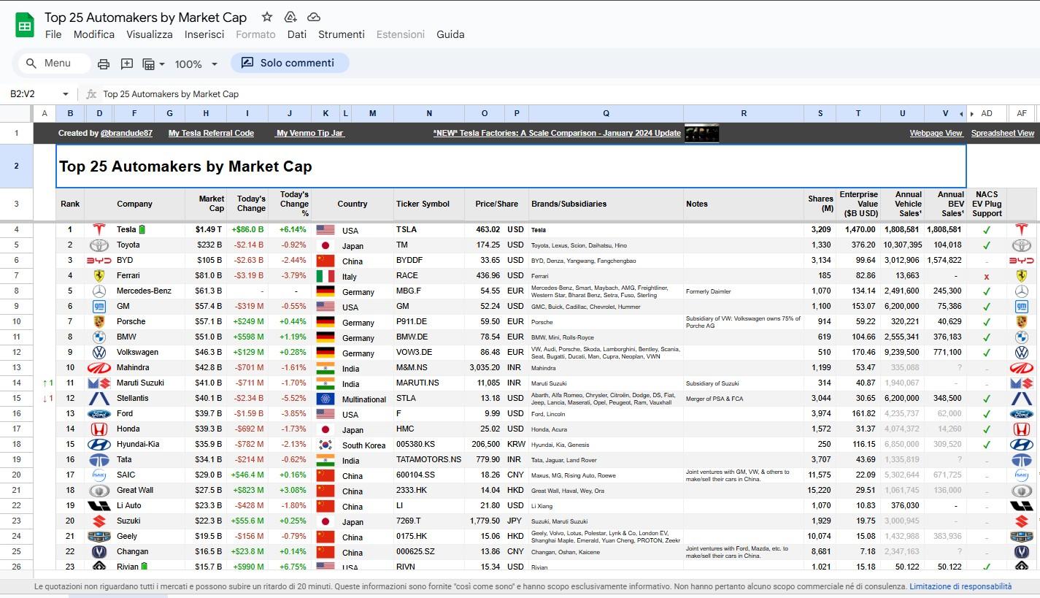Click the Top 25 Automakers title cell
The height and width of the screenshot is (598, 1040).
pyautogui.click(x=511, y=166)
